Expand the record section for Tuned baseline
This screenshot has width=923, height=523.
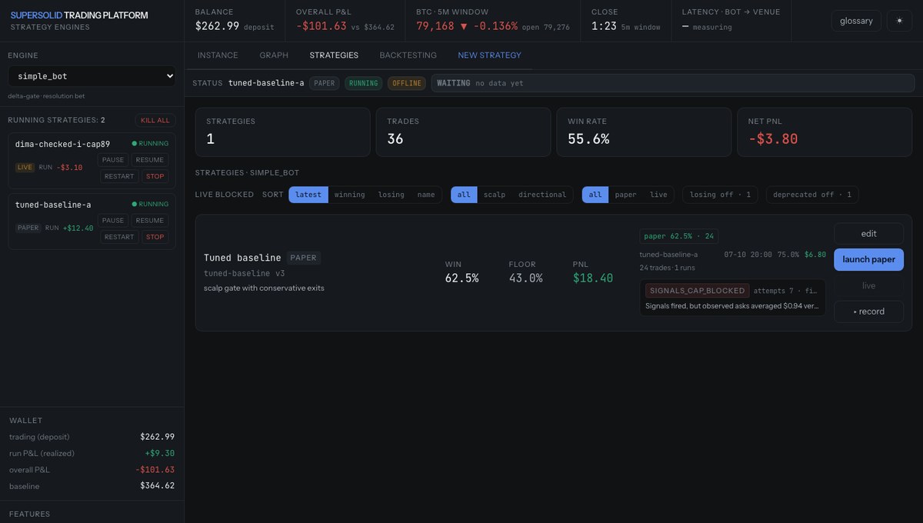869,311
